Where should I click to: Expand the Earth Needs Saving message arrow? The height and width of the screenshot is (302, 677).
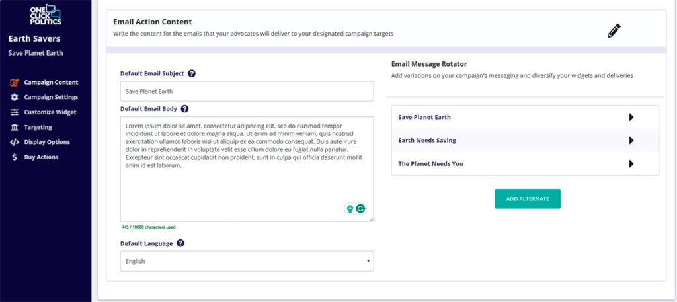(631, 140)
